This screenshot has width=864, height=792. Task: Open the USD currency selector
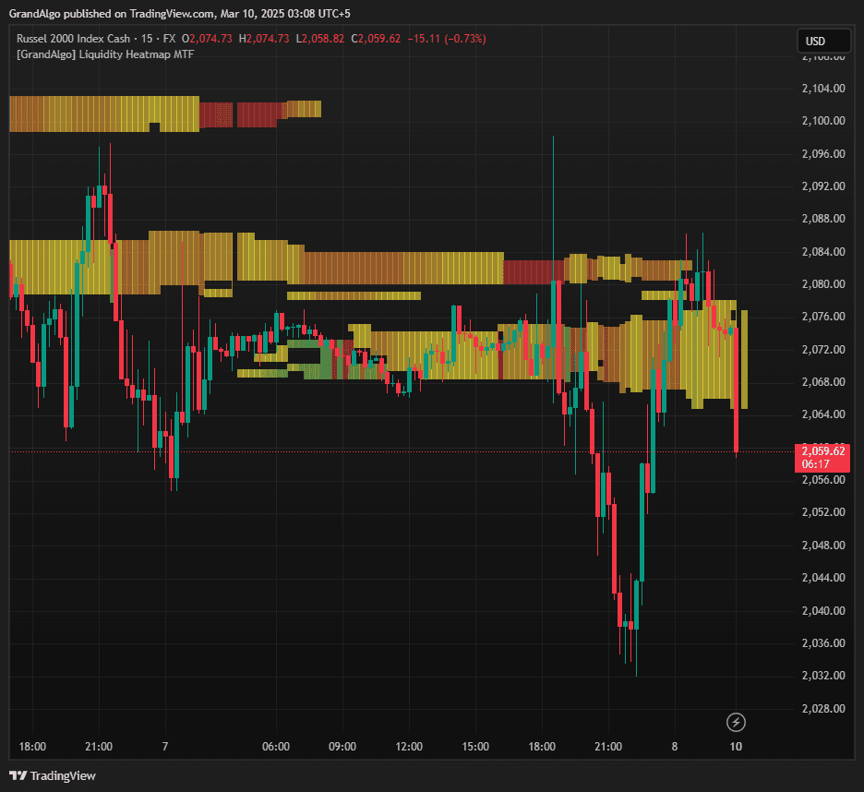(823, 42)
